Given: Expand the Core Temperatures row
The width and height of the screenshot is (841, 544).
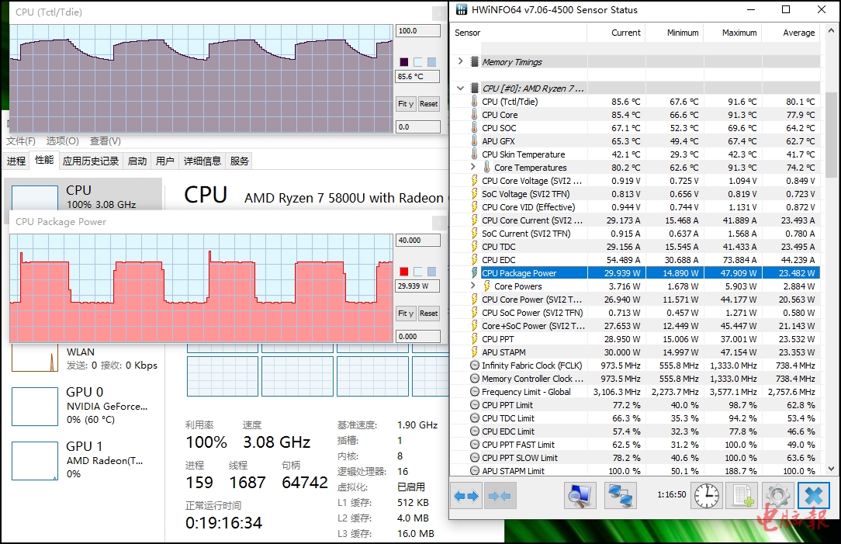Looking at the screenshot, I should pos(473,167).
